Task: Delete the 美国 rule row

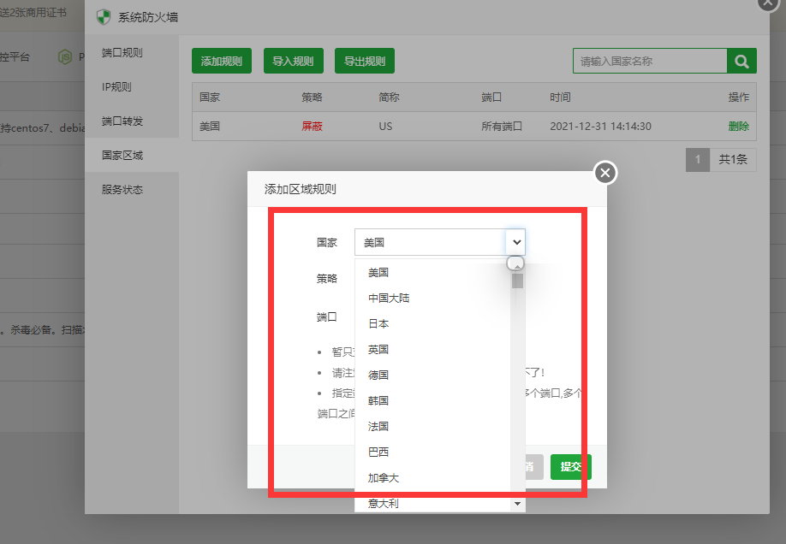Action: coord(738,127)
